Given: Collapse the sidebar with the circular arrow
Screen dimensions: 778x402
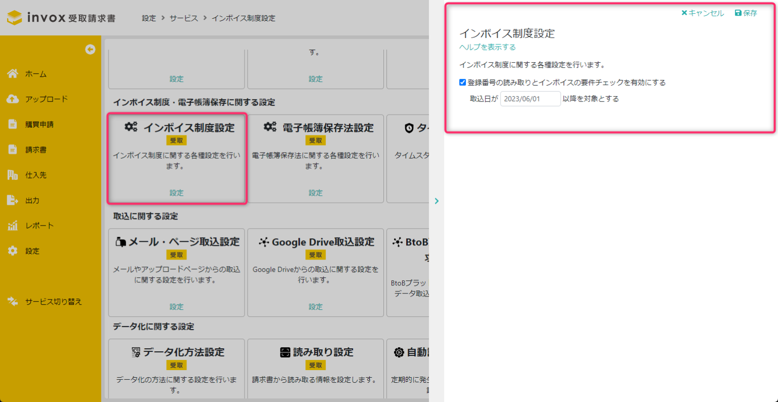Looking at the screenshot, I should click(90, 49).
